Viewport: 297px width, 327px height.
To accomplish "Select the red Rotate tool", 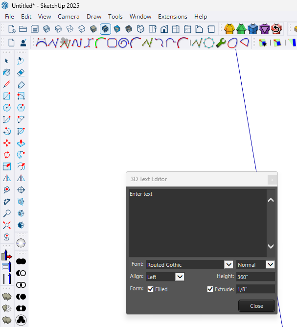I will pyautogui.click(x=7, y=155).
